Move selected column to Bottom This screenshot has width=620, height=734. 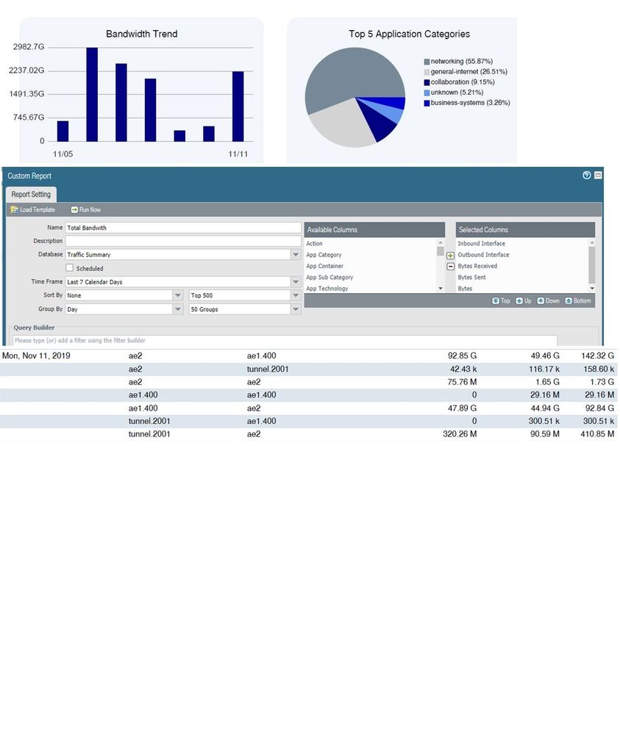click(578, 301)
